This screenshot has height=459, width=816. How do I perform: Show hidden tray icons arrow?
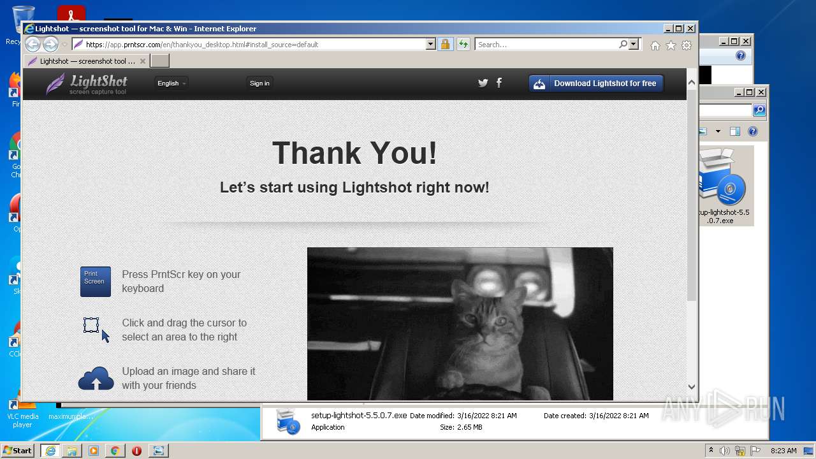[711, 451]
